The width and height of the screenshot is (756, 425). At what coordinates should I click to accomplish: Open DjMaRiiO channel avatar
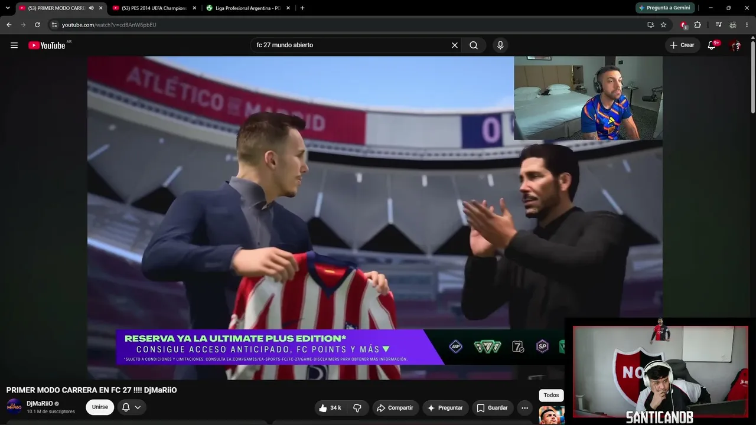click(x=14, y=407)
